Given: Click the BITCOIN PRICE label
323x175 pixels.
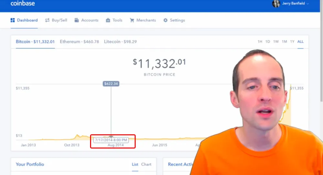Looking at the screenshot, I should [160, 75].
